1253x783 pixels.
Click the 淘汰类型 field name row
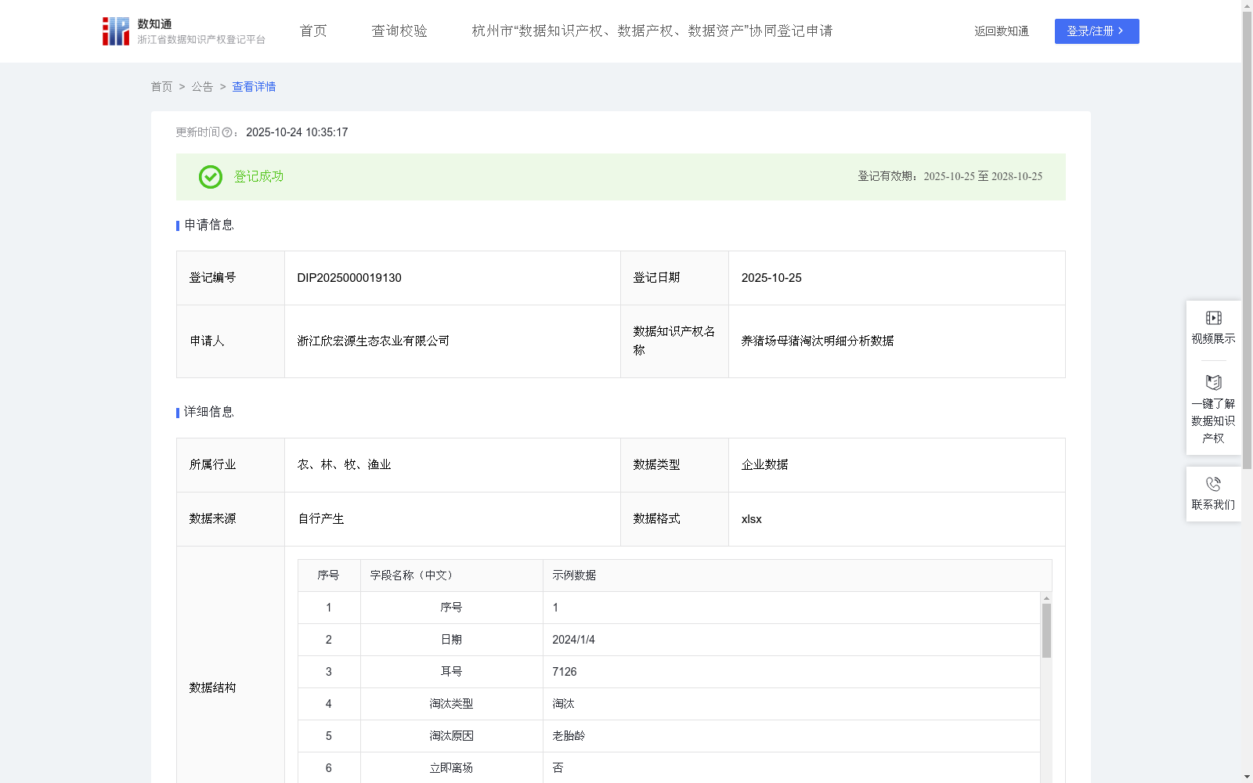coord(451,704)
